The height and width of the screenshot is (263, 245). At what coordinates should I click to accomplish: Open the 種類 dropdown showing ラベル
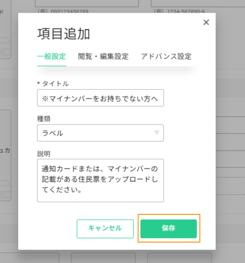pyautogui.click(x=100, y=133)
